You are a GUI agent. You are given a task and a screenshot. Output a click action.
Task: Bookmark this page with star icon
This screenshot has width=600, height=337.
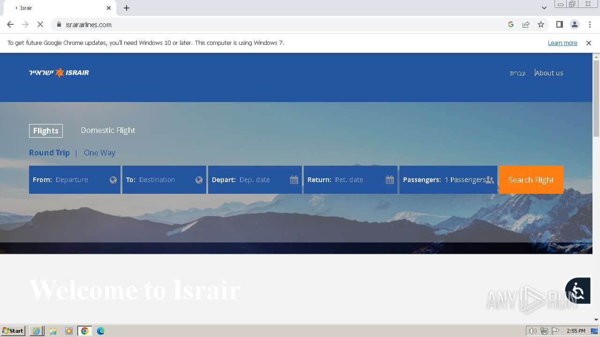tap(541, 24)
